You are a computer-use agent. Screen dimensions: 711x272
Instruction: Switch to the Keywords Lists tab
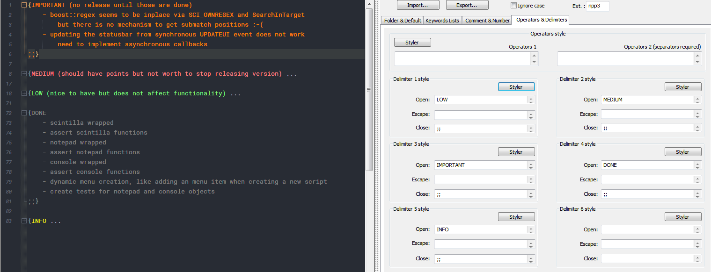(x=442, y=21)
